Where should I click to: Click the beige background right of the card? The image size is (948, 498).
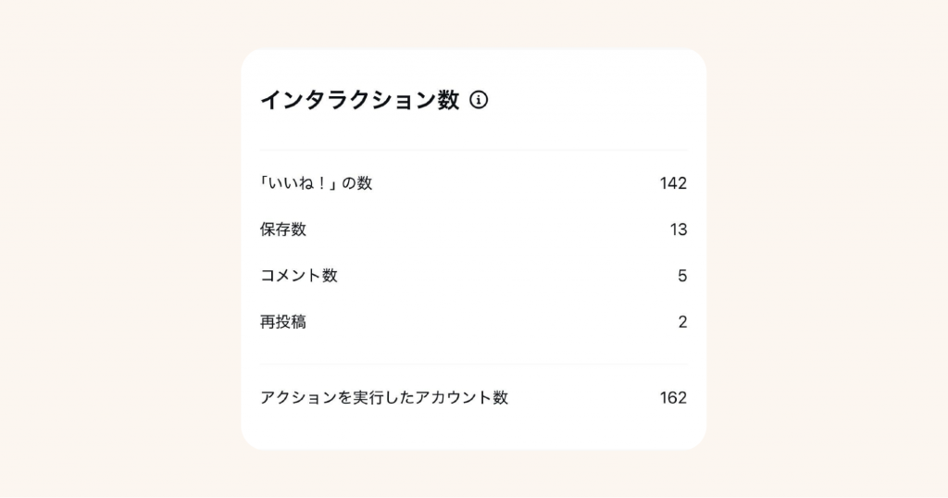[x=827, y=250]
